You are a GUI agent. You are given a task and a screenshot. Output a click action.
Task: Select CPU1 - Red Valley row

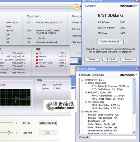click(106, 105)
